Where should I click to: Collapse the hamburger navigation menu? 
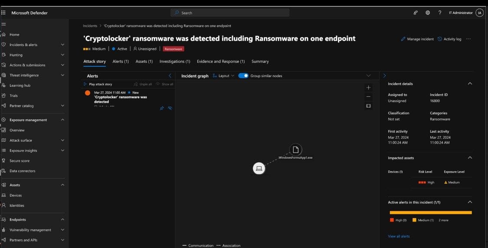(x=4, y=24)
